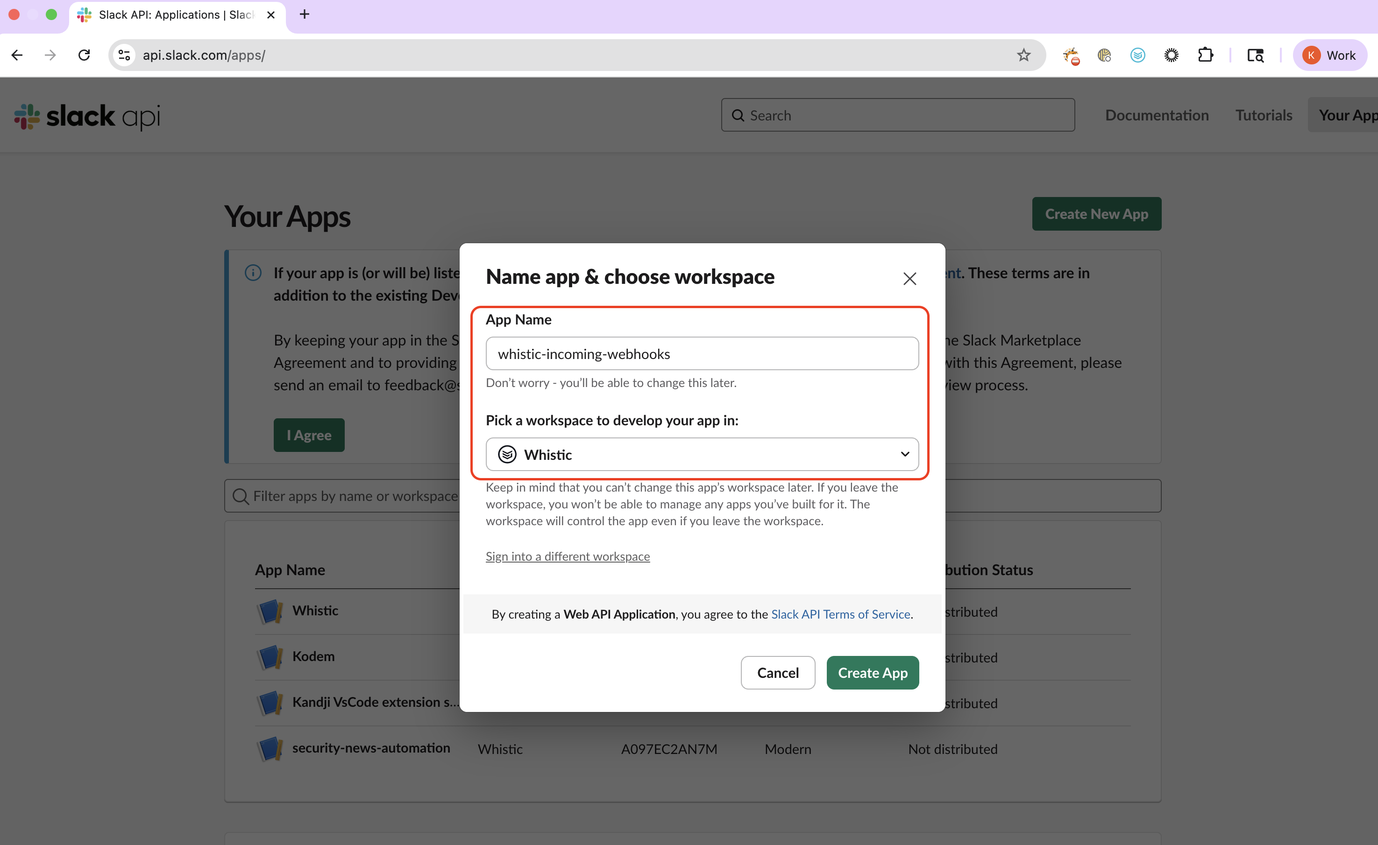
Task: Go back to the previous browser page
Action: [x=17, y=55]
